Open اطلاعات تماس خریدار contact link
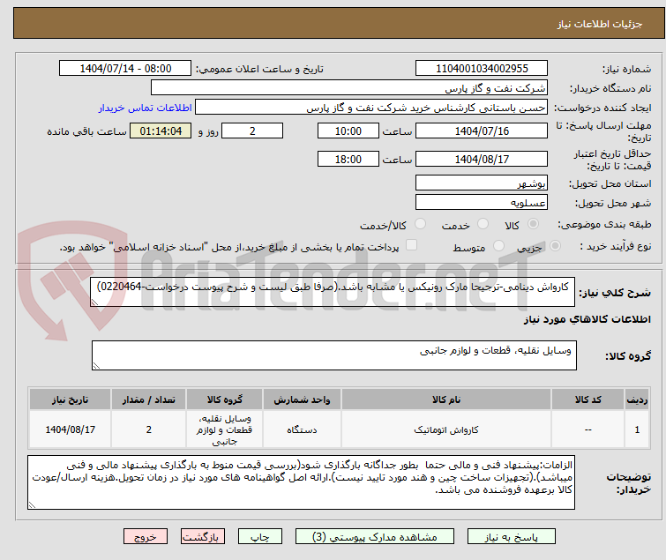Viewport: 666px width, 560px height. pos(146,108)
